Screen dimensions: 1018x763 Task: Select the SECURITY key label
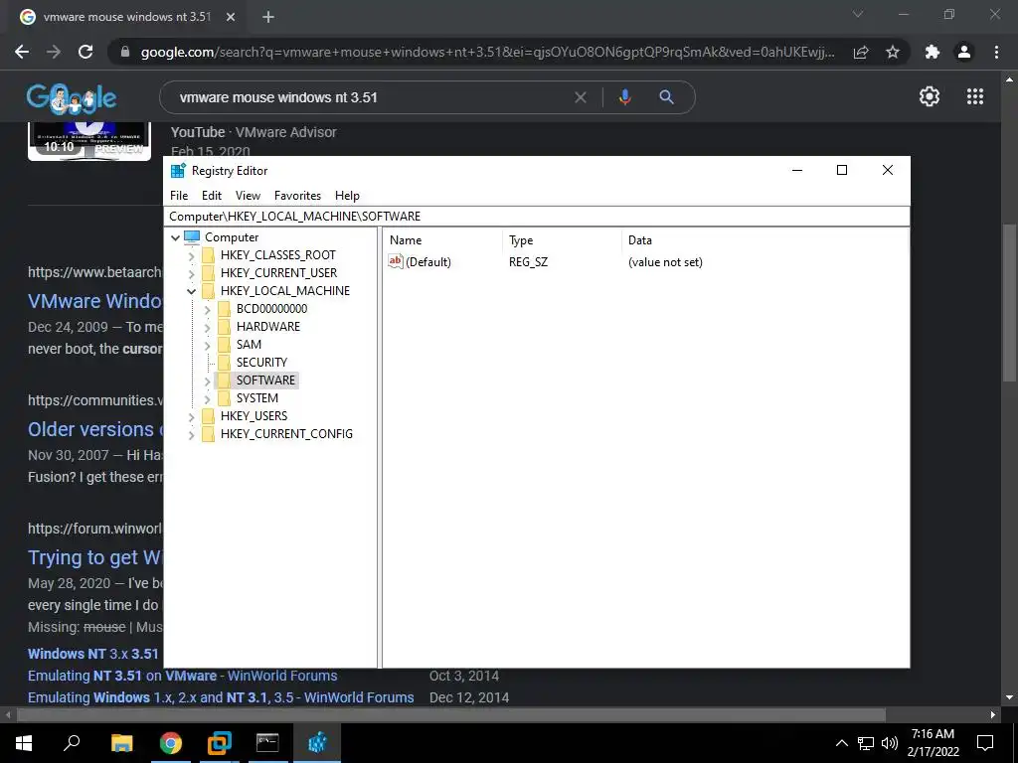coord(261,362)
